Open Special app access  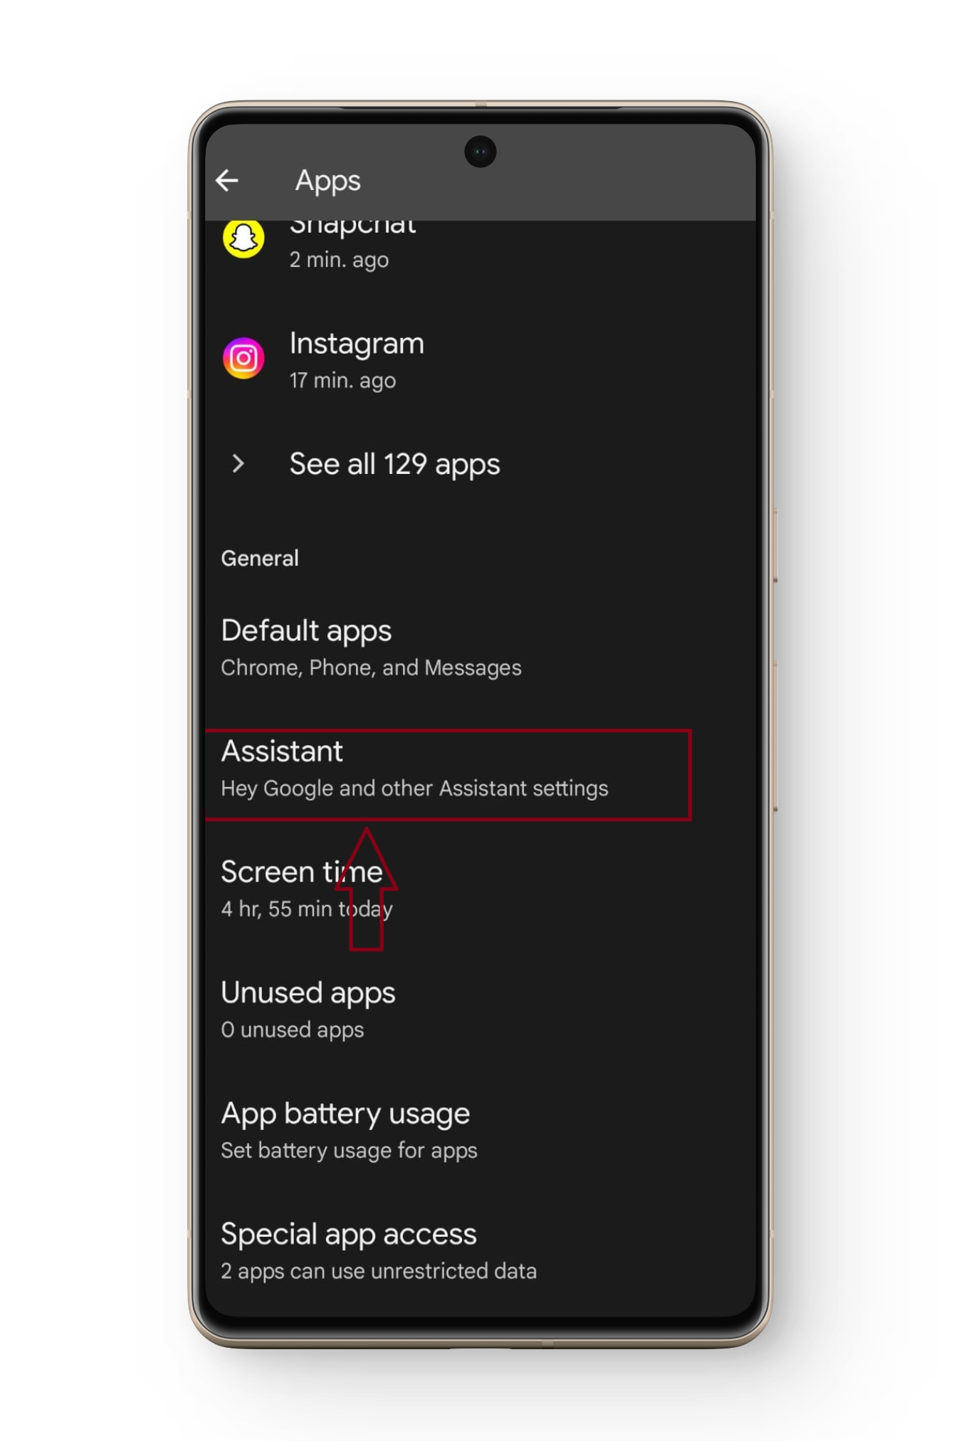pyautogui.click(x=480, y=1252)
